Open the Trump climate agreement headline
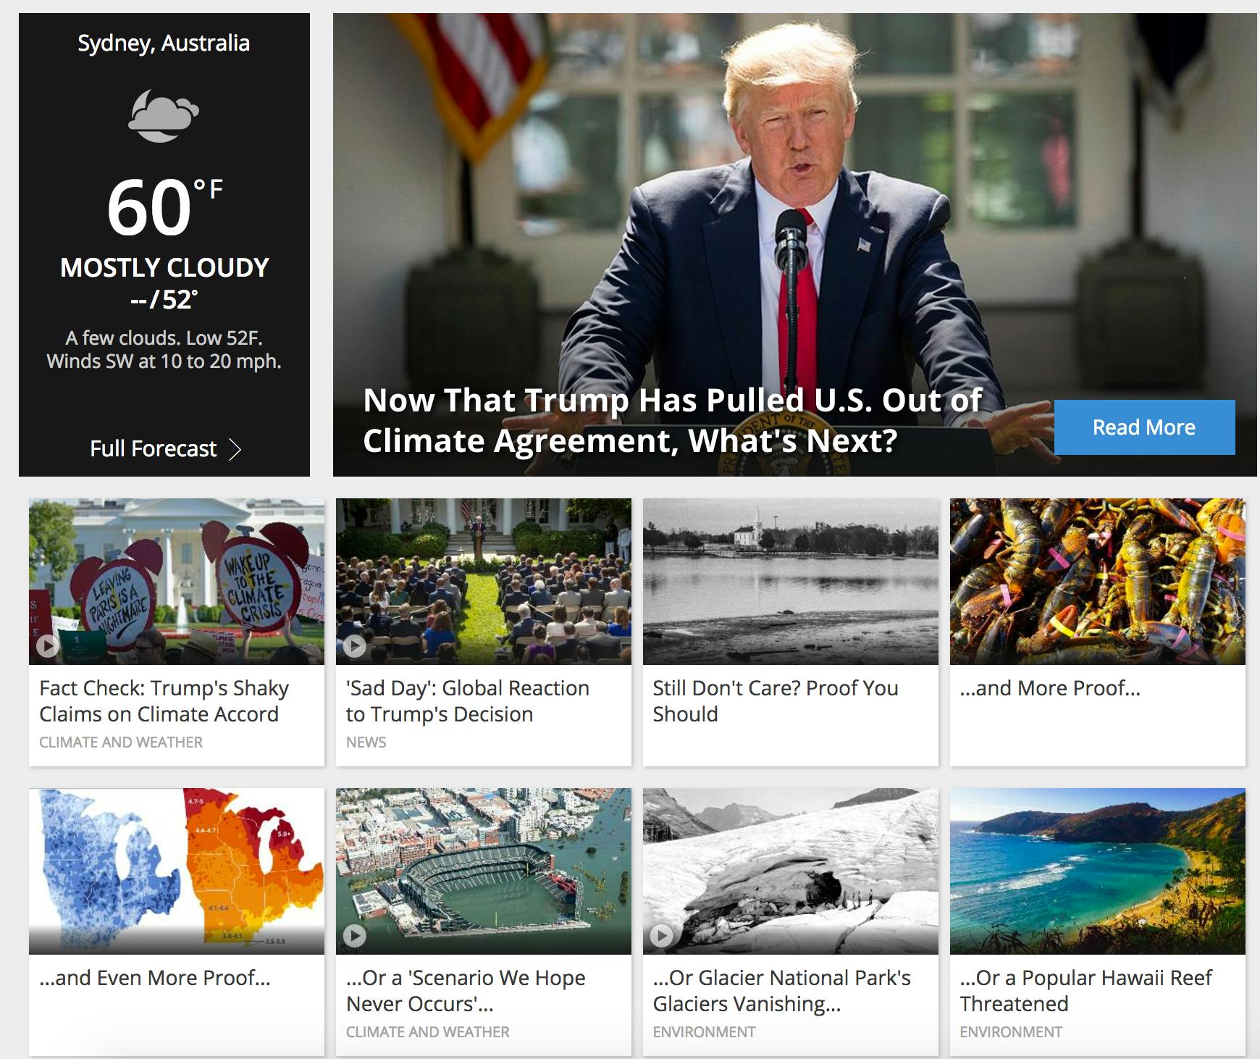This screenshot has width=1260, height=1059. tap(672, 420)
